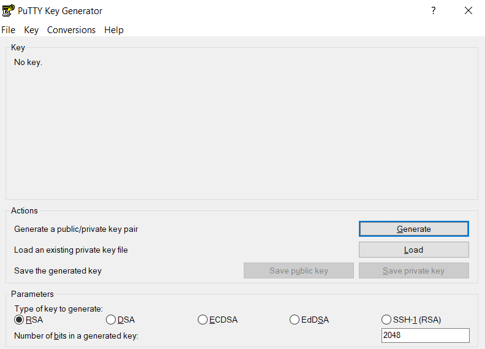Viewport: 485px width, 349px height.
Task: Click Load to open a private key file
Action: click(413, 250)
